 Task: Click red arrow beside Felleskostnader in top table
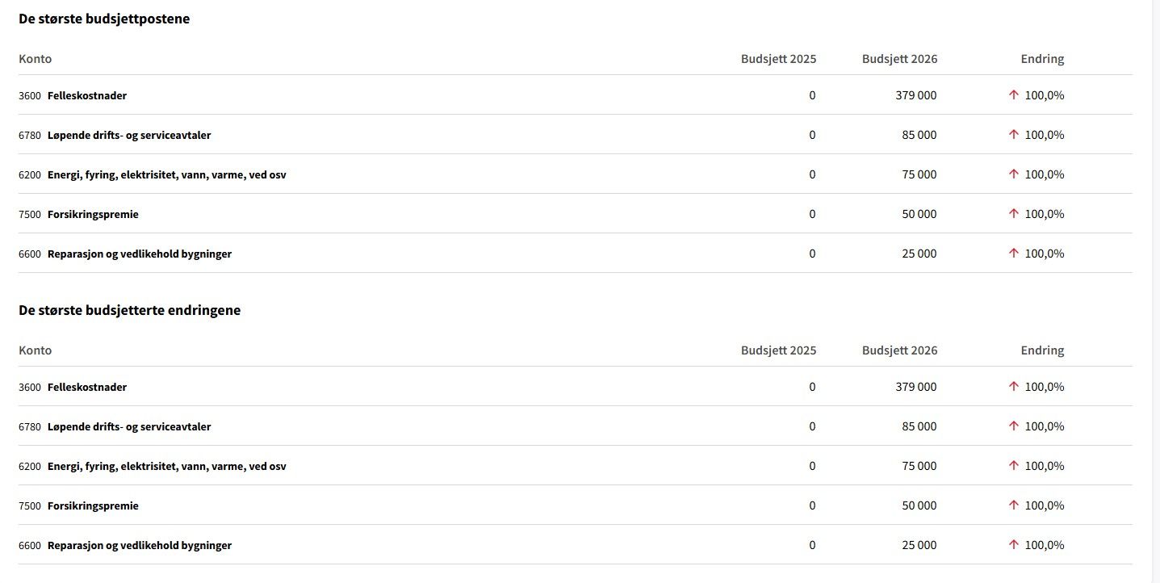coord(1014,95)
